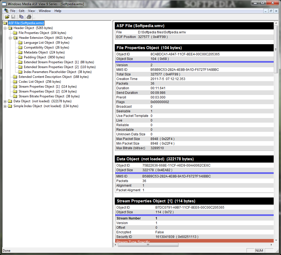The width and height of the screenshot is (281, 255).
Task: Select Header Object (5265 bytes)
Action: click(x=33, y=28)
